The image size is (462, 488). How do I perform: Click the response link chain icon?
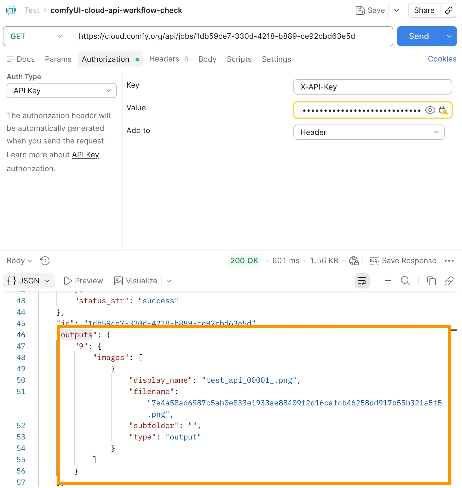(449, 281)
